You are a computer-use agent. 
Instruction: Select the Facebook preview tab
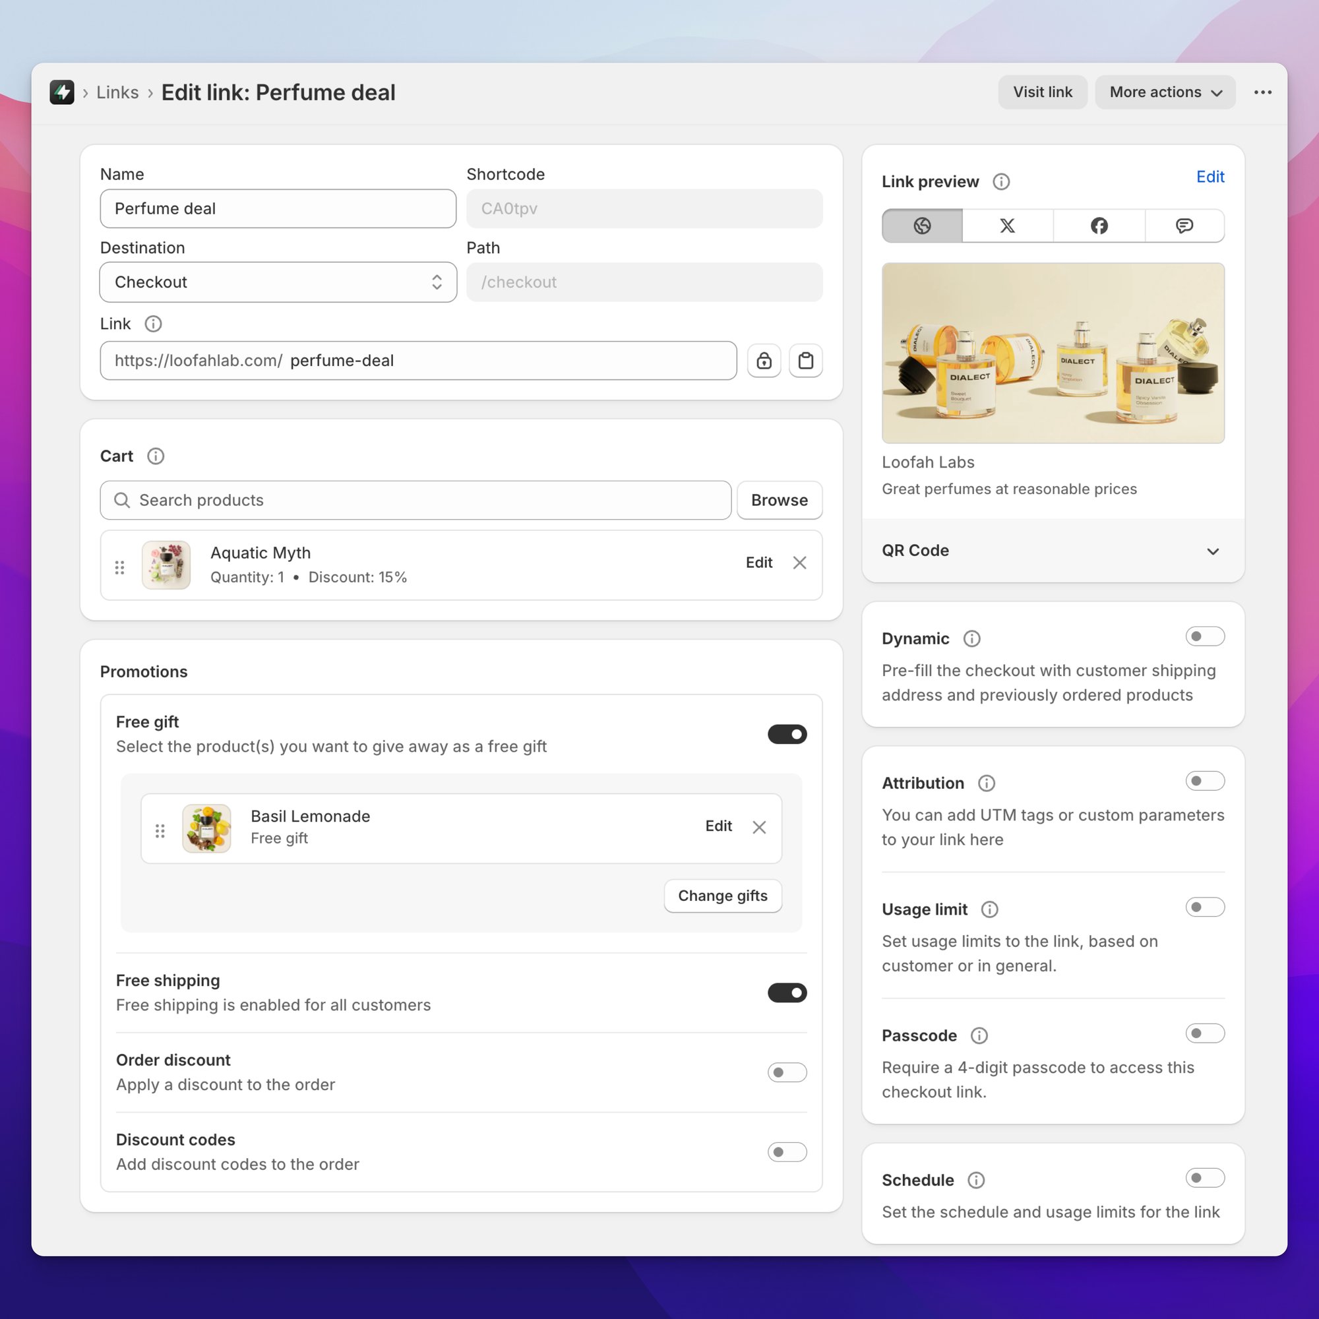(1099, 226)
